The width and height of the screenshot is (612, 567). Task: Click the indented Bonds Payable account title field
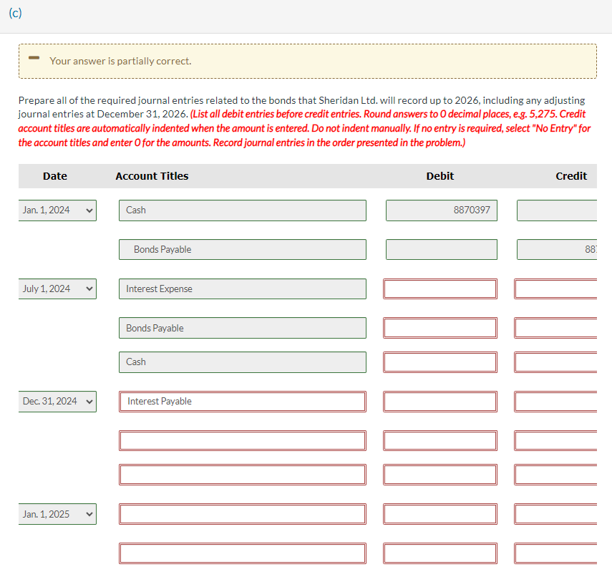[x=243, y=250]
